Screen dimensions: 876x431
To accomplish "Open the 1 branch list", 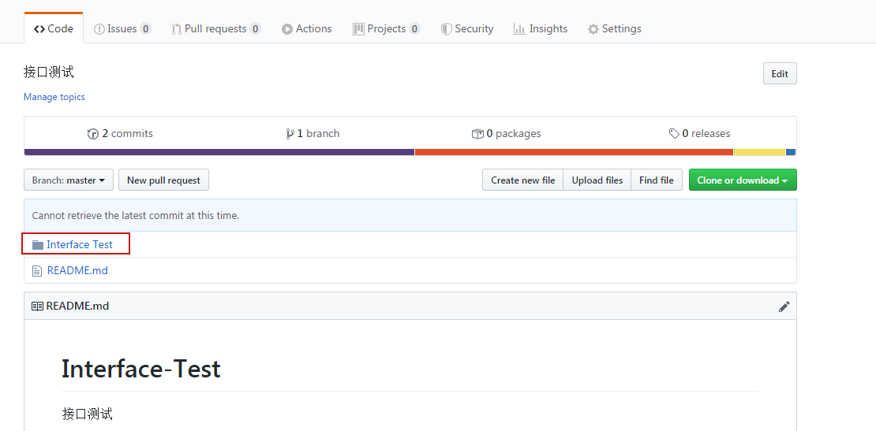I will pyautogui.click(x=313, y=134).
